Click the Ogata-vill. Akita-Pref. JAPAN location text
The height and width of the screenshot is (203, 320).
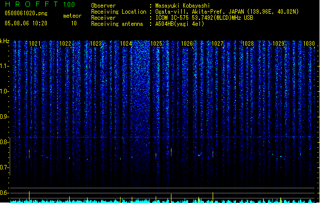[227, 12]
